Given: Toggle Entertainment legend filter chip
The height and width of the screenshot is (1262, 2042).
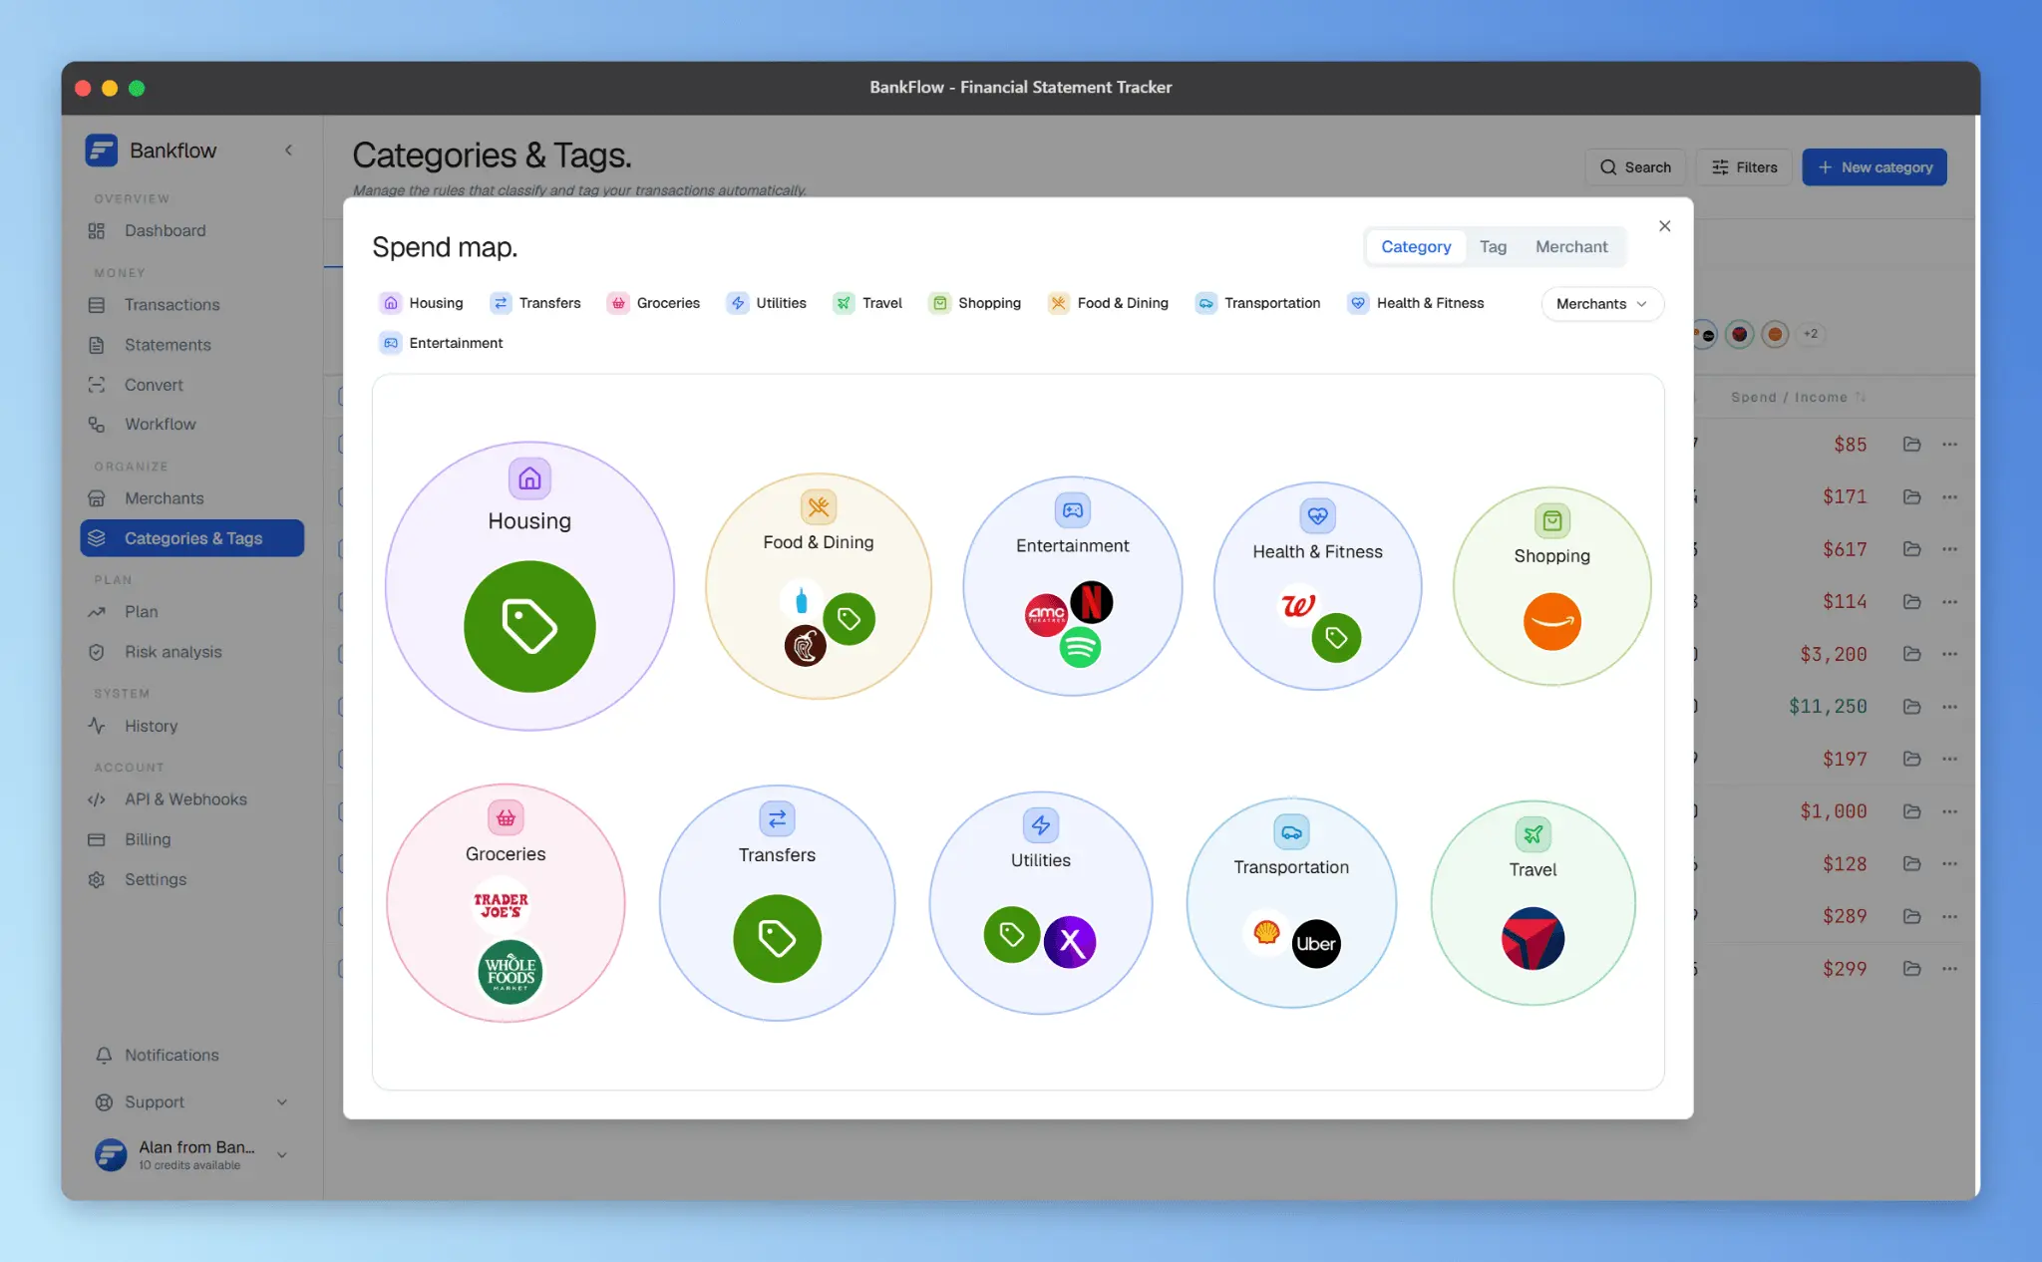Looking at the screenshot, I should tap(441, 343).
